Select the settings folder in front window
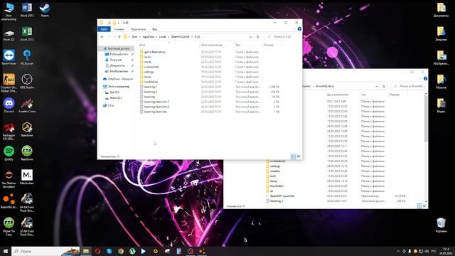This screenshot has width=455, height=256. [149, 72]
